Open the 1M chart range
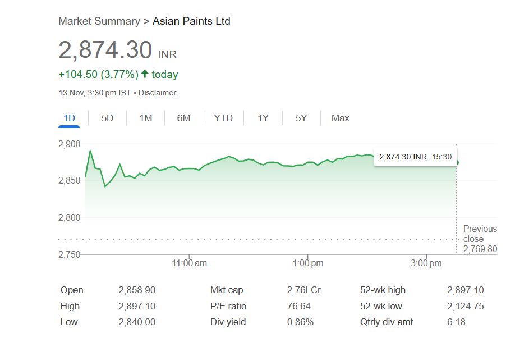This screenshot has width=529, height=342. point(146,118)
